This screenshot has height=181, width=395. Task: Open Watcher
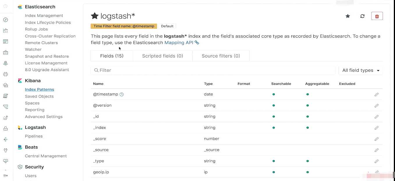[33, 49]
